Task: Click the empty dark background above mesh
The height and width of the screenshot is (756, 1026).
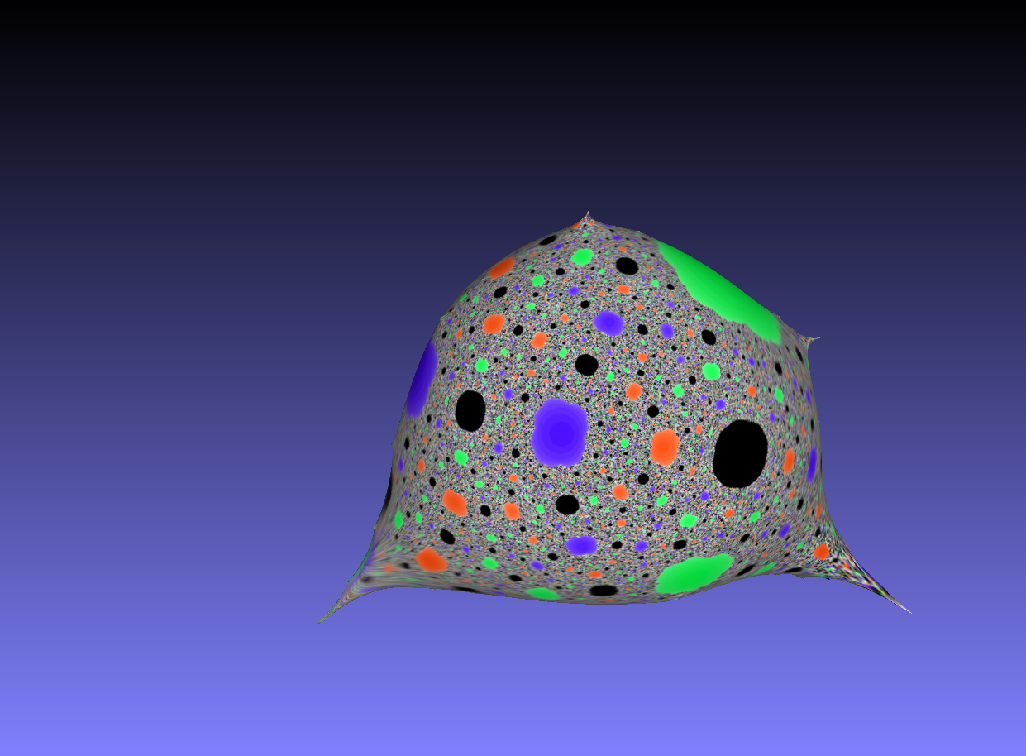Action: point(513,99)
